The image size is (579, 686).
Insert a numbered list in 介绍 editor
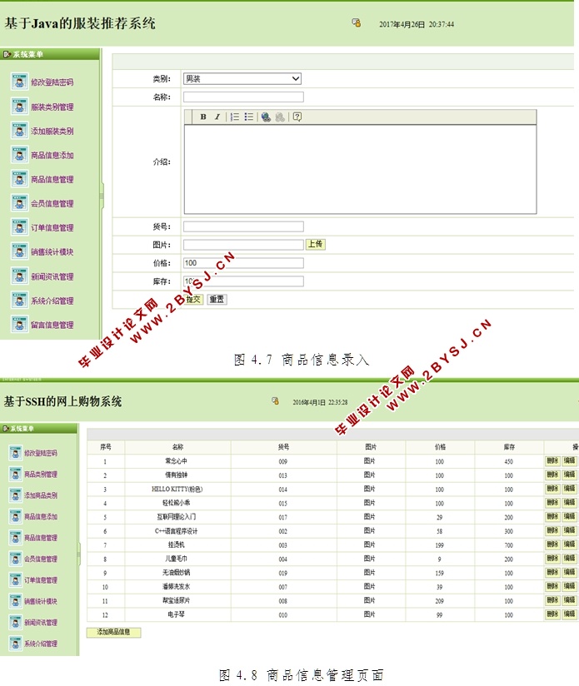coord(235,117)
